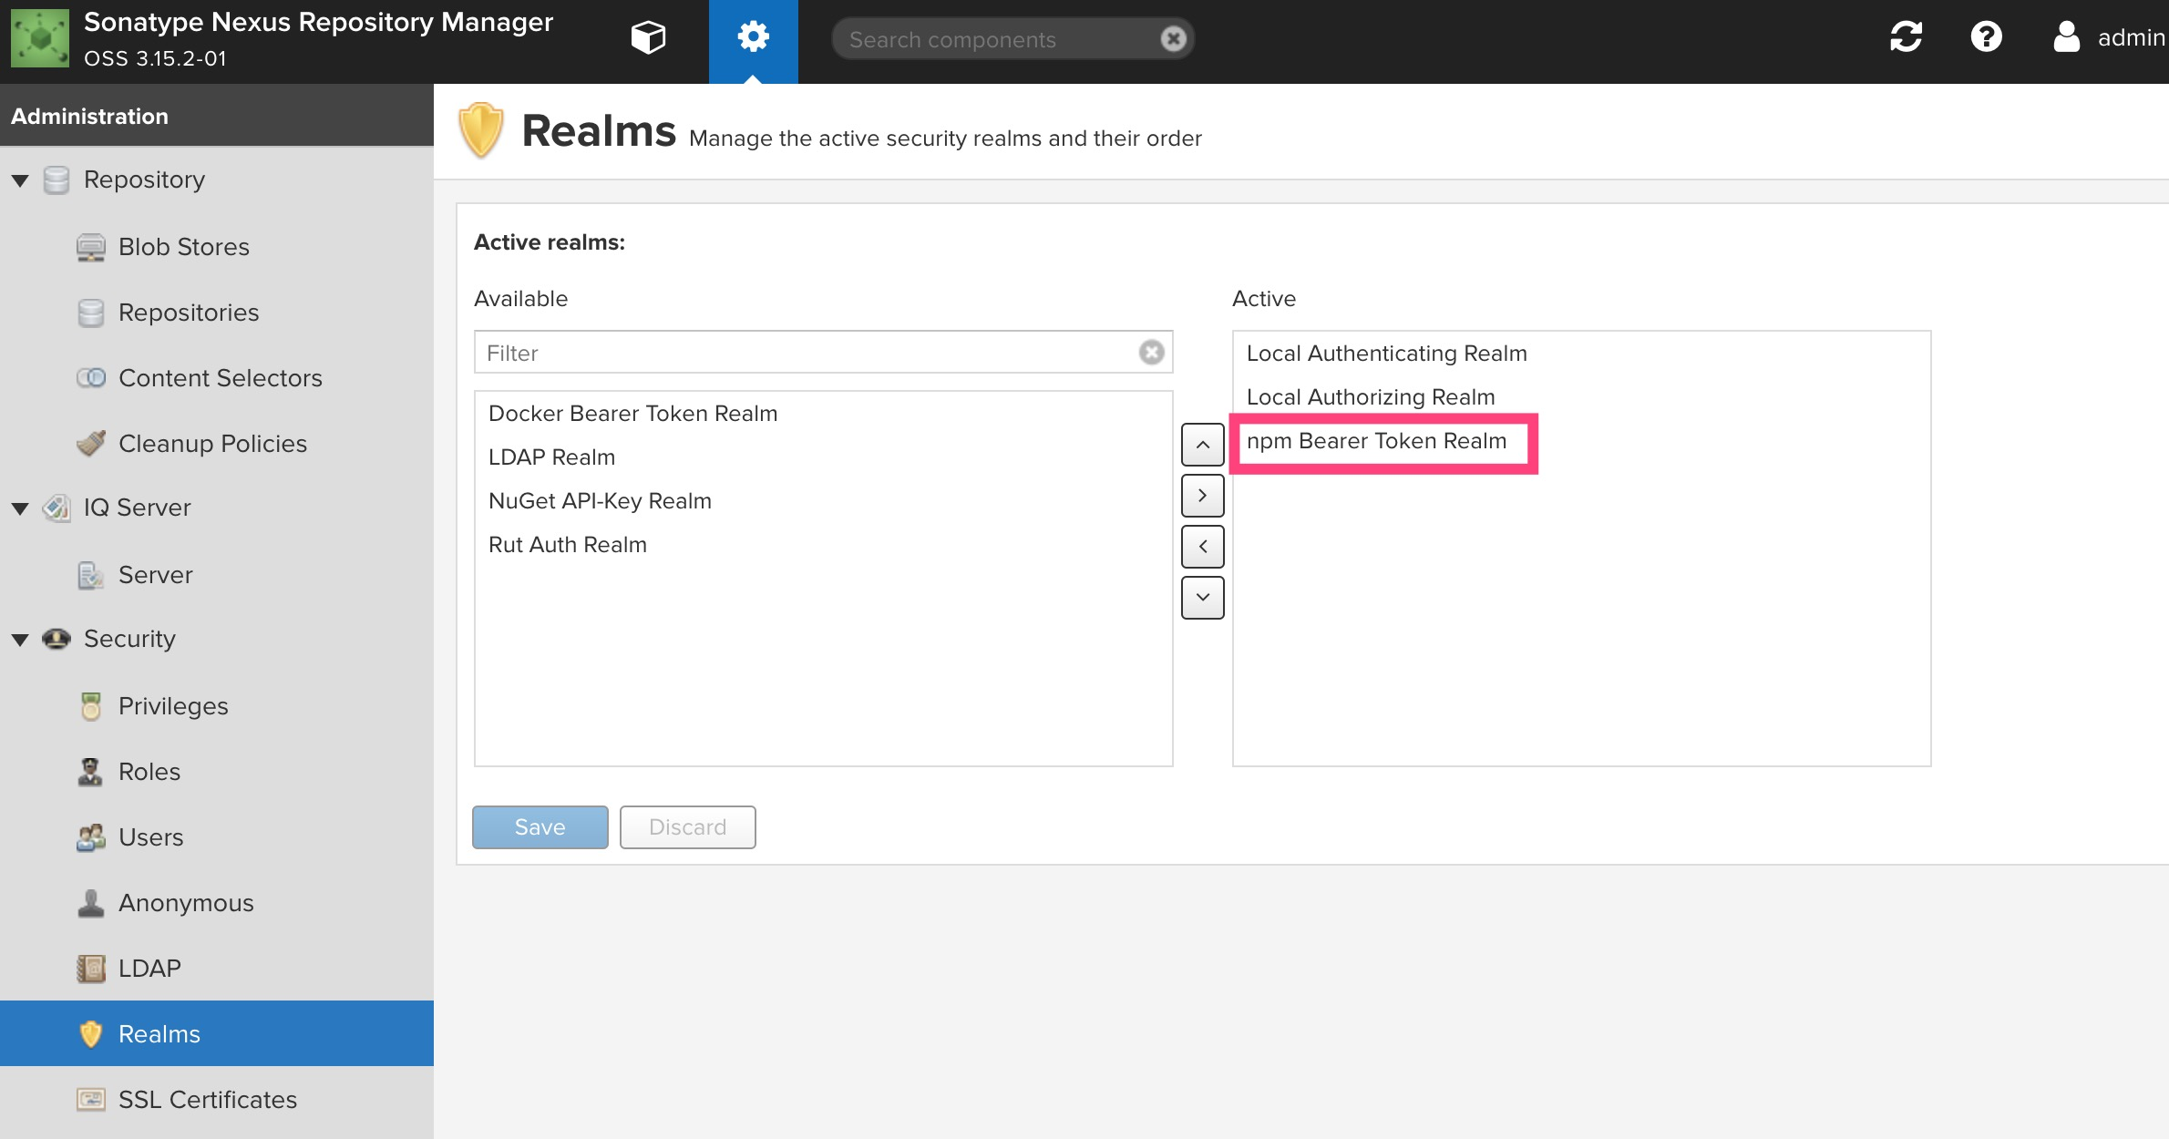The height and width of the screenshot is (1139, 2169).
Task: Clear the Search components field
Action: click(x=1173, y=38)
